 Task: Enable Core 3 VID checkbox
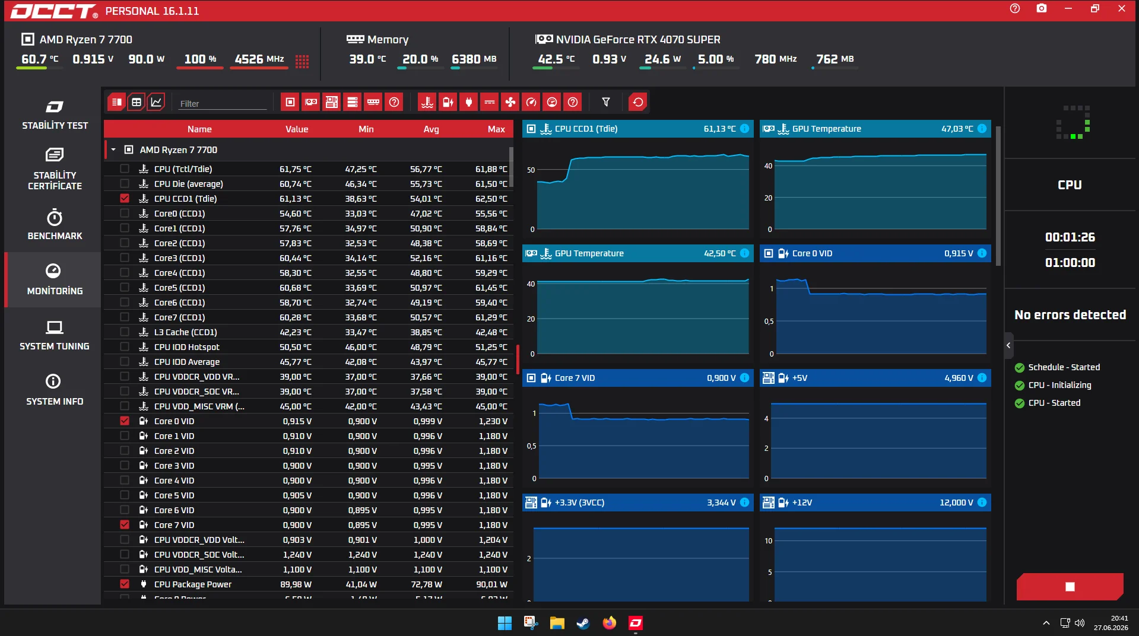pyautogui.click(x=125, y=465)
